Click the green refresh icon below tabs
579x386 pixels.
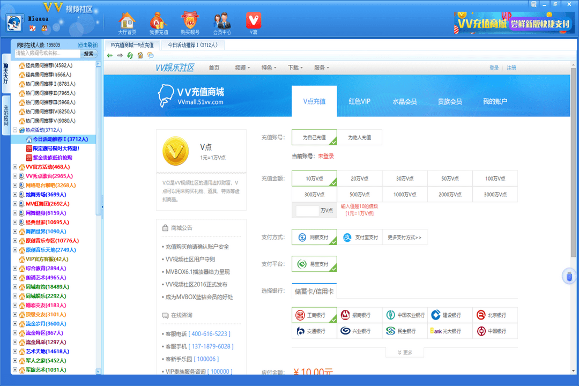point(130,55)
